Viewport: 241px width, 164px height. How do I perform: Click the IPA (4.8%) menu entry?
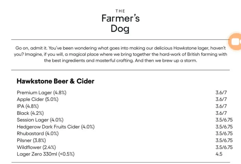[x=28, y=106]
